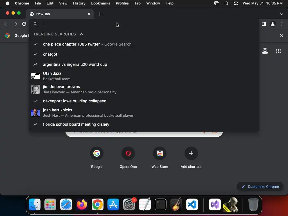Viewport: 288px width, 216px height.
Task: Open Safari from the Dock
Action: point(66,204)
